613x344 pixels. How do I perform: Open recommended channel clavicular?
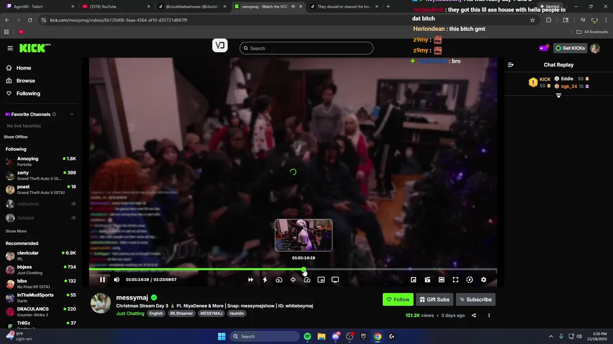coord(41,256)
